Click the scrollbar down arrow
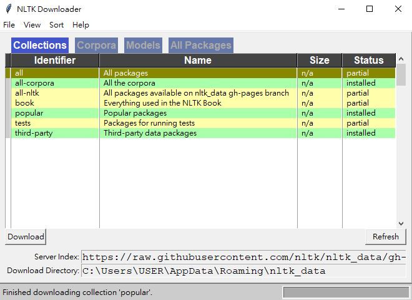The width and height of the screenshot is (412, 300). coord(401,224)
